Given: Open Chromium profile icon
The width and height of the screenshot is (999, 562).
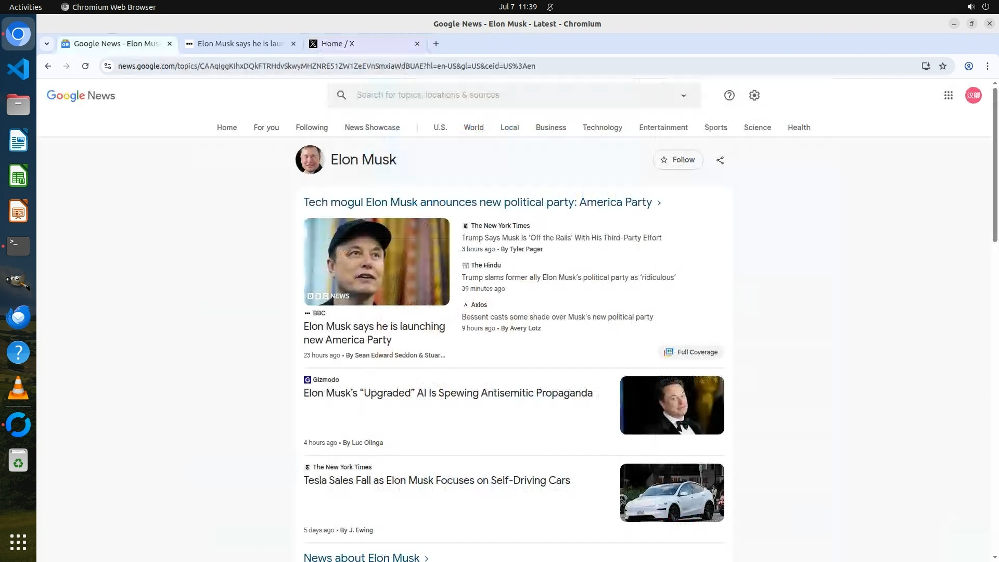Looking at the screenshot, I should (x=969, y=66).
